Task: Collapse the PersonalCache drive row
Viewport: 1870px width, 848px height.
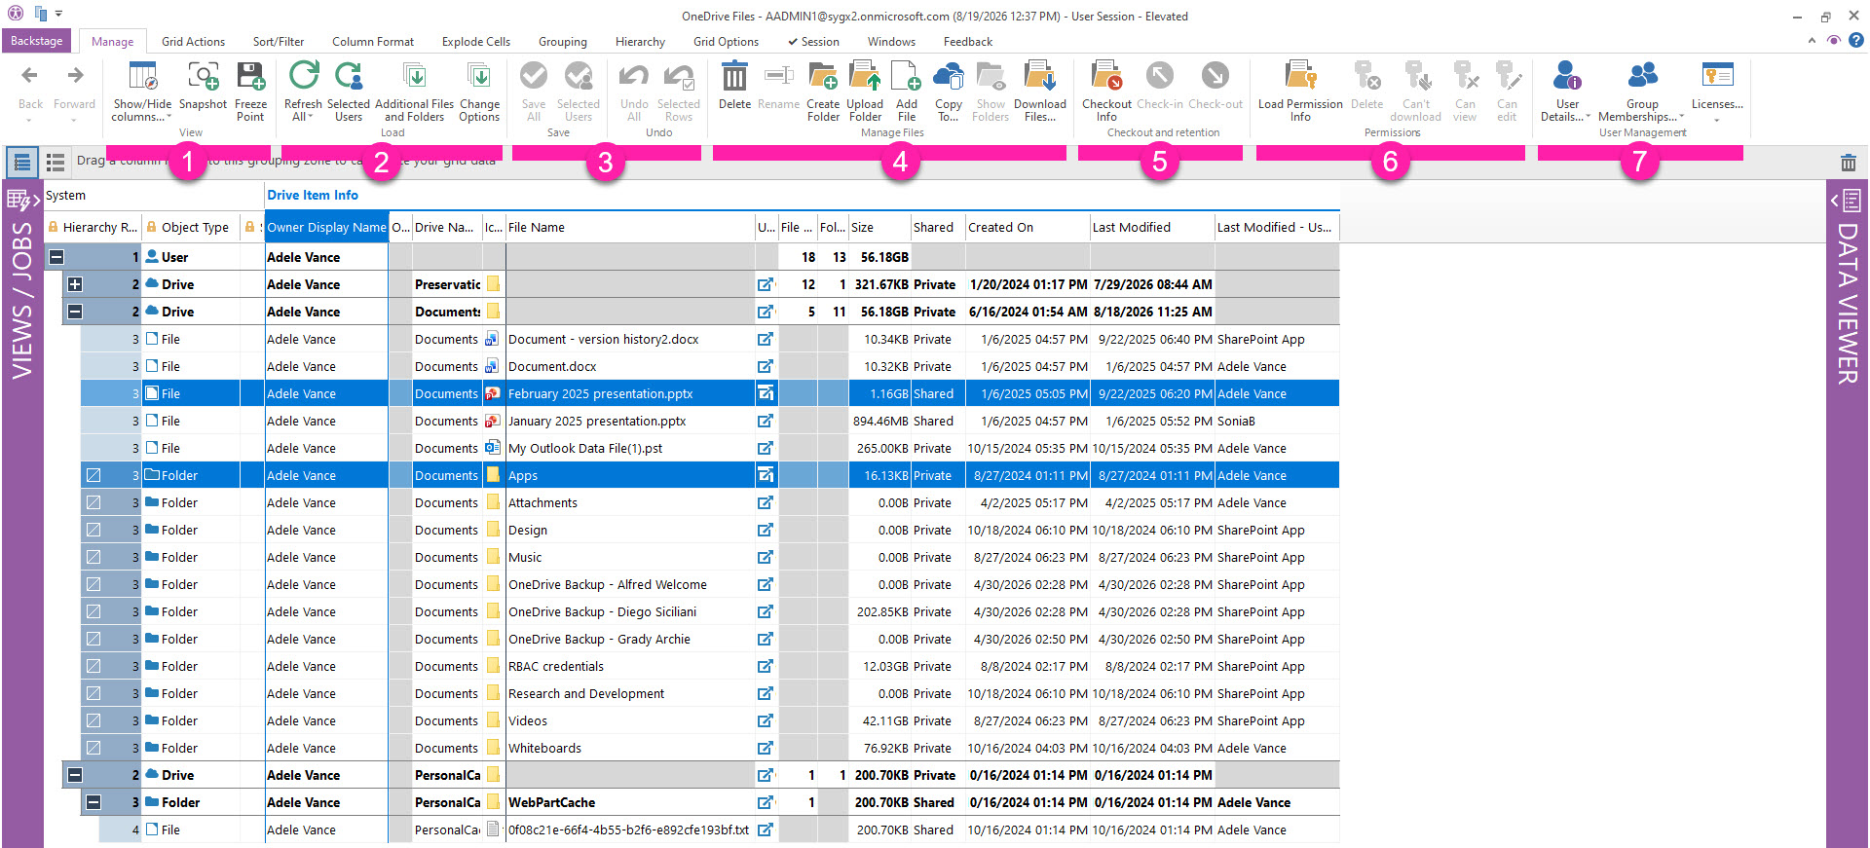Action: click(75, 776)
